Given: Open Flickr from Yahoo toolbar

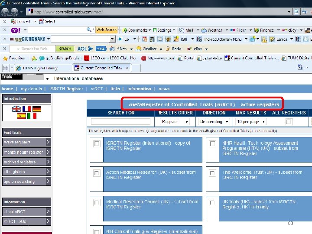Looking at the screenshot, I should click(238, 30).
